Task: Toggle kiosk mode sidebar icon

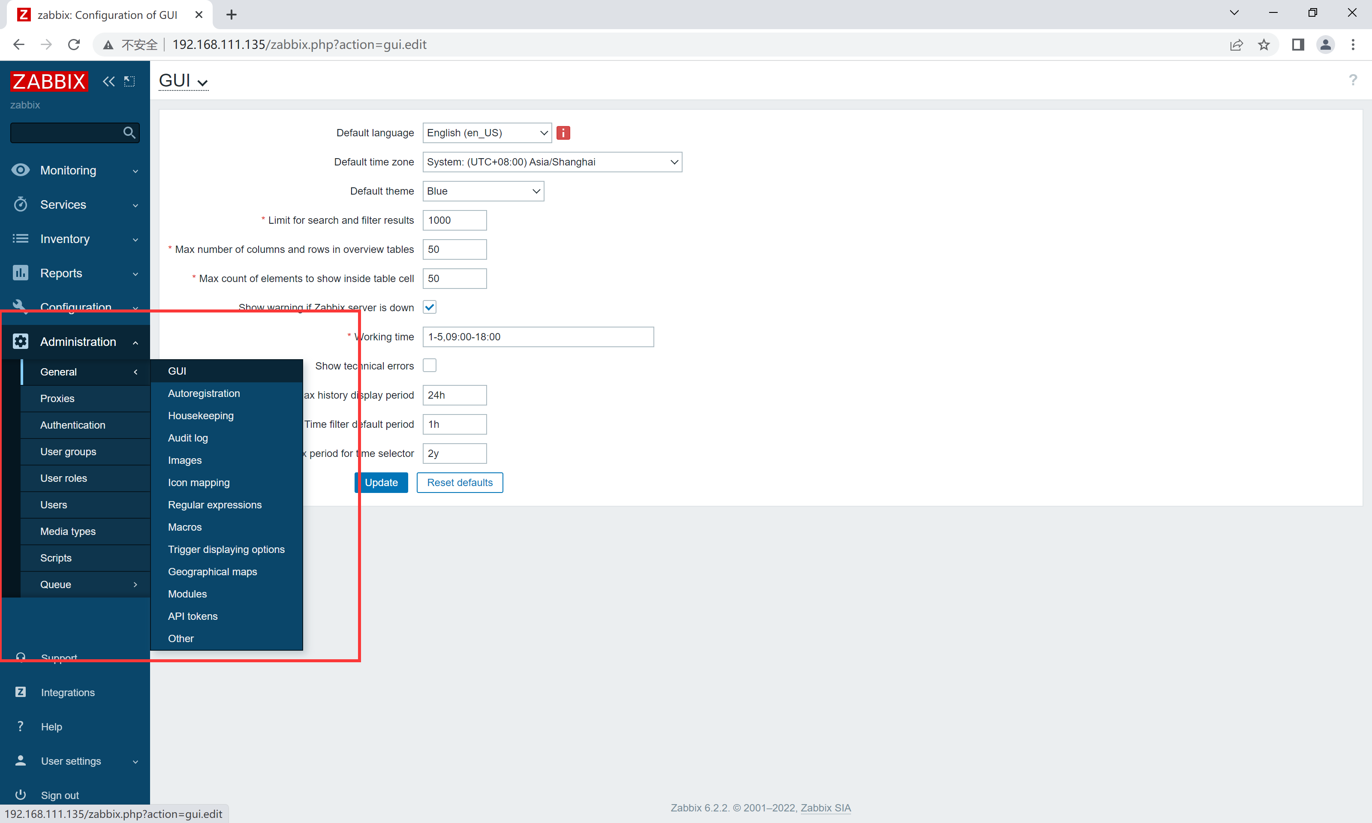Action: (130, 81)
